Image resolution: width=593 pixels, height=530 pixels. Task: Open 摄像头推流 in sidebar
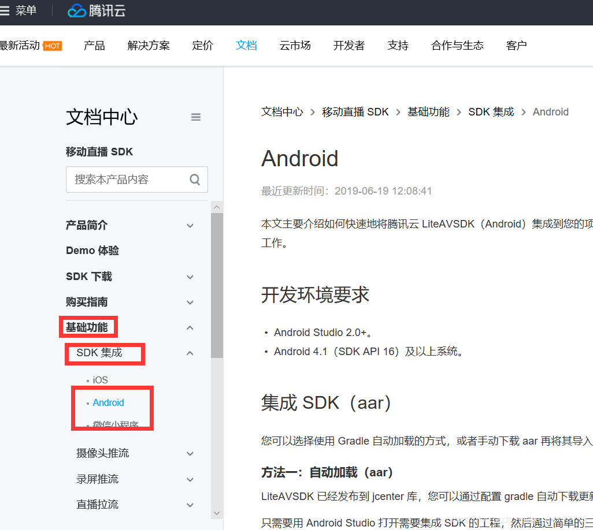click(102, 453)
